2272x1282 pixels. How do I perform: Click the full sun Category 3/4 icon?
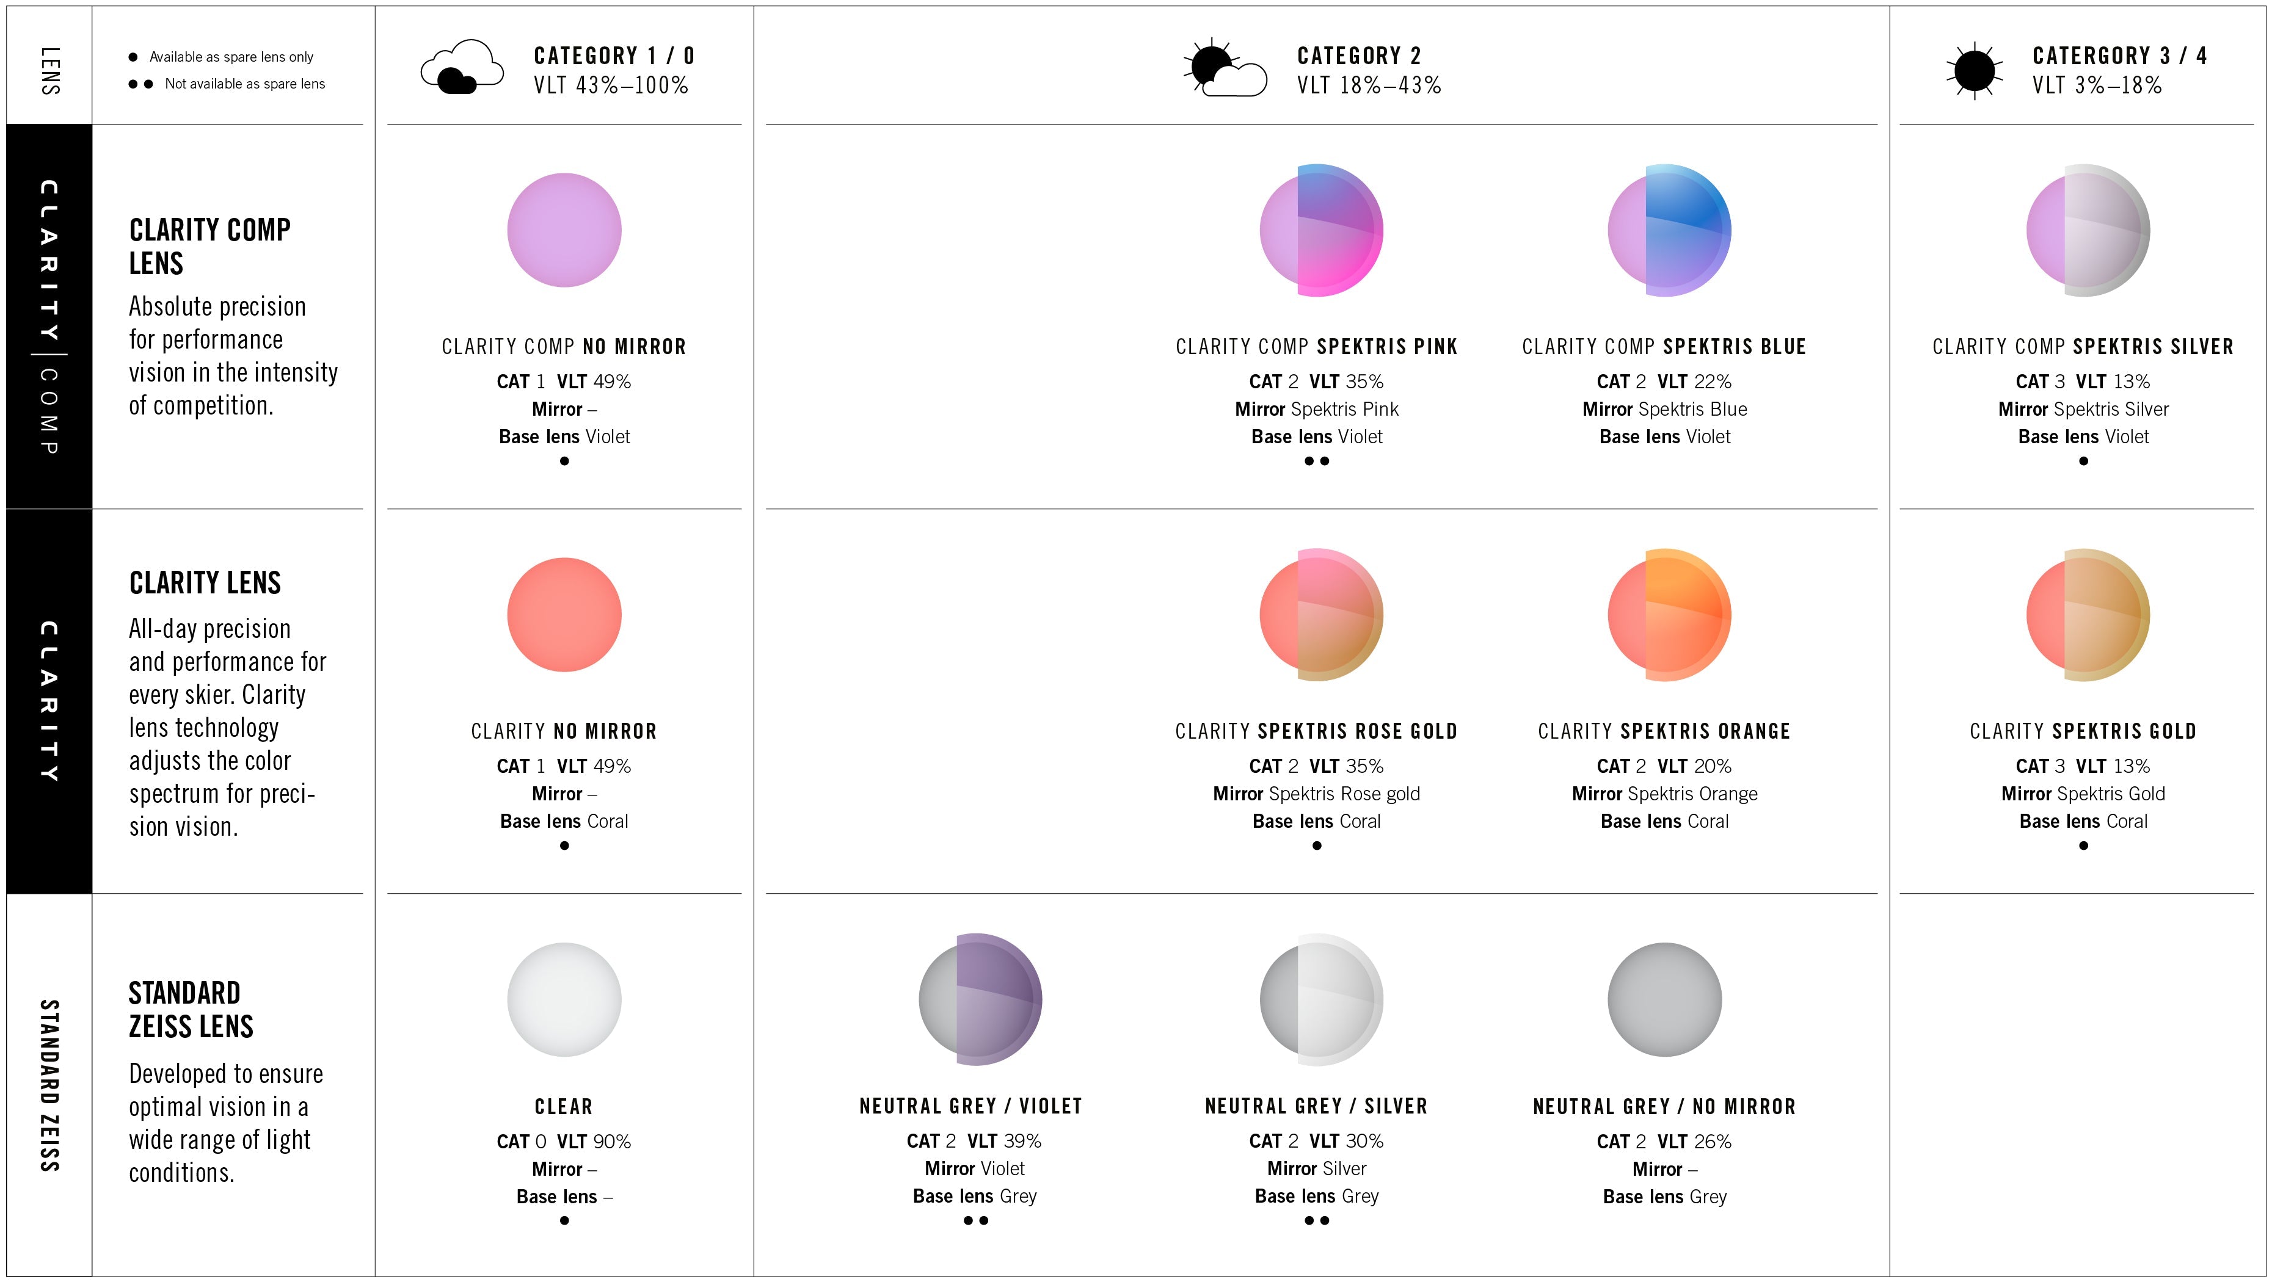[1974, 70]
